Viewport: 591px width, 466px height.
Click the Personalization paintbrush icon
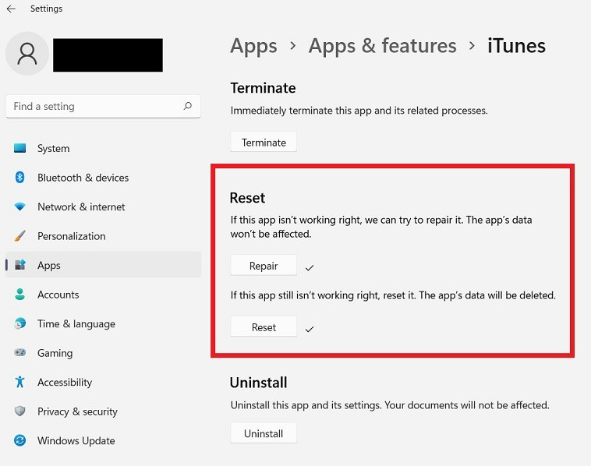click(x=20, y=236)
